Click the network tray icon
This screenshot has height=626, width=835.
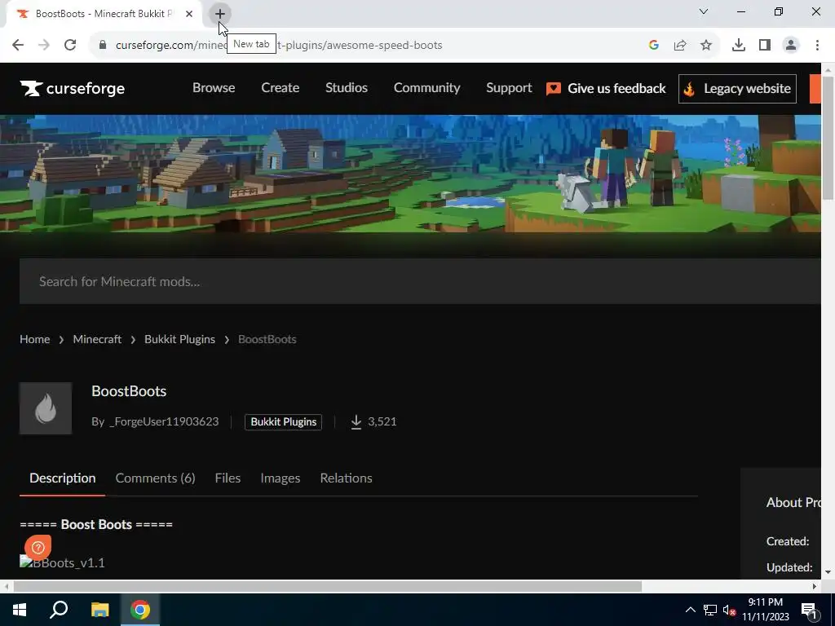tap(710, 610)
